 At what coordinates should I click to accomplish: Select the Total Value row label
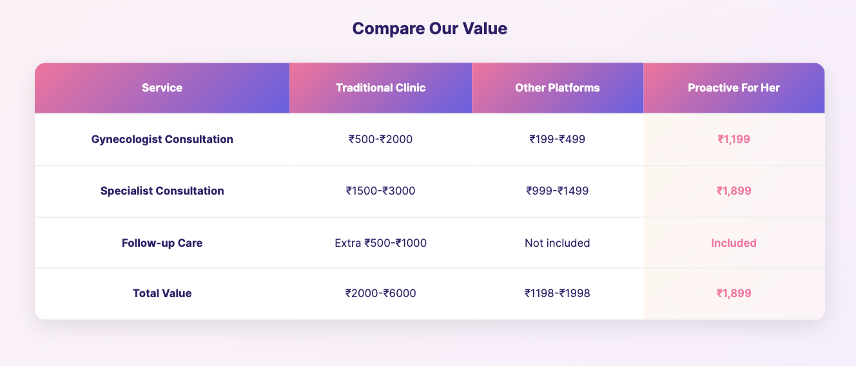pyautogui.click(x=162, y=293)
